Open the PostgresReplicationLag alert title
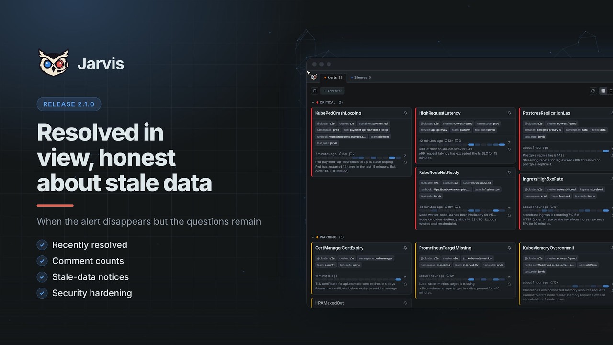 point(546,113)
